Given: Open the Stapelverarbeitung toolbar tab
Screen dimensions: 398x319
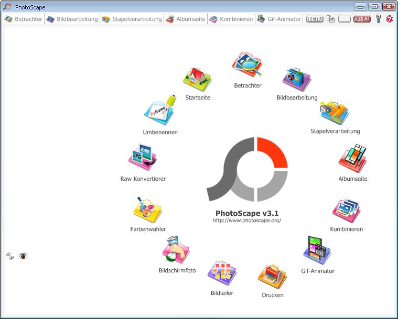Looking at the screenshot, I should click(132, 19).
